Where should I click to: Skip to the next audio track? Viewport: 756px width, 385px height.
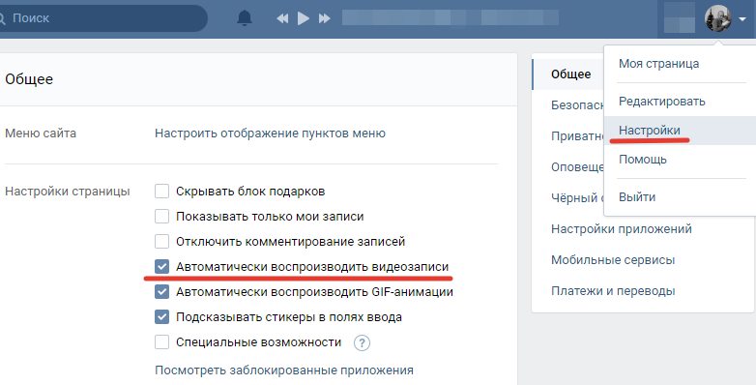coord(325,18)
